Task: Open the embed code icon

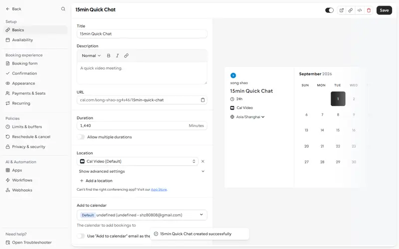Action: pos(360,10)
